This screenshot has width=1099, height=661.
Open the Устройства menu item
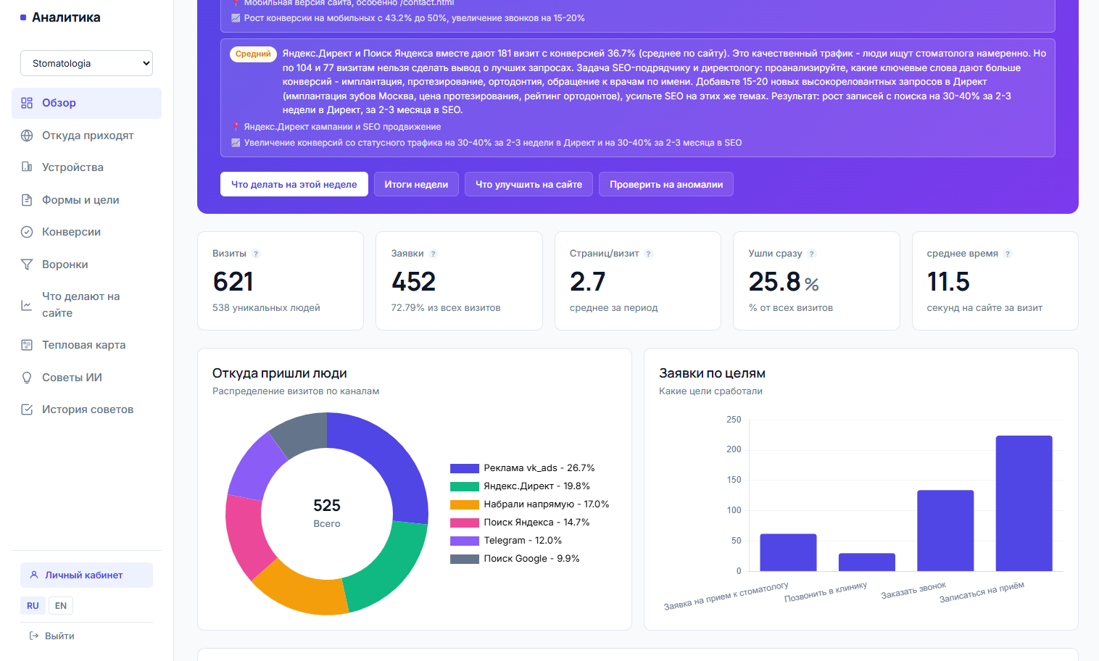86,167
